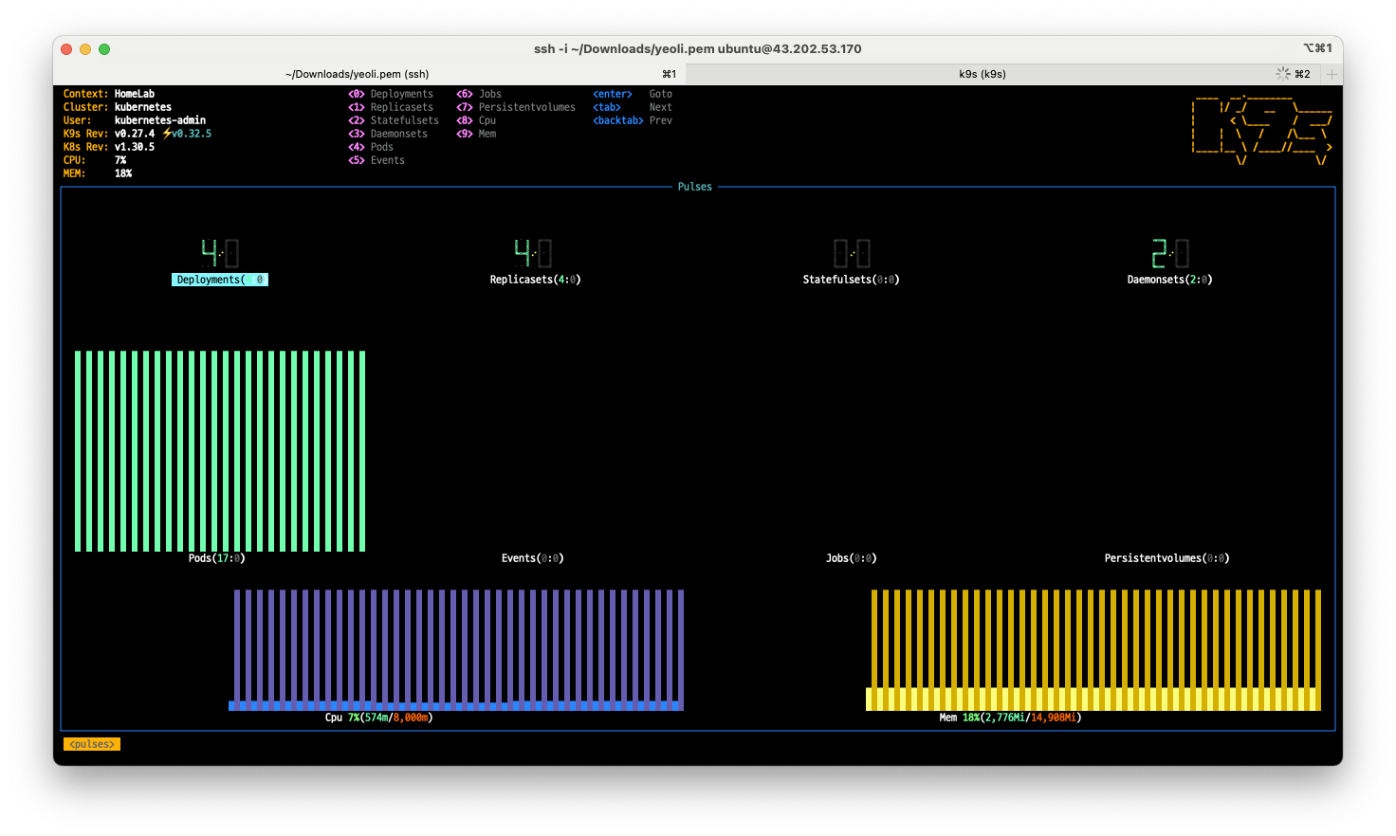Viewport: 1396px width, 836px height.
Task: Click the highlighted Deployments pulse label
Action: (x=220, y=280)
